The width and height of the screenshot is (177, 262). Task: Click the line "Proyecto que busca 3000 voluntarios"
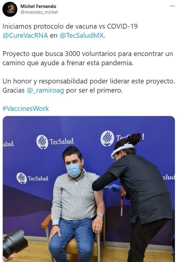(x=88, y=54)
